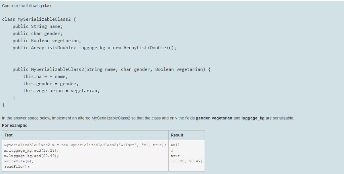Screen dimensions: 344x174
Task: Click the 'class MySerializableClass2 {' declaration line
Action: pyautogui.click(x=39, y=19)
